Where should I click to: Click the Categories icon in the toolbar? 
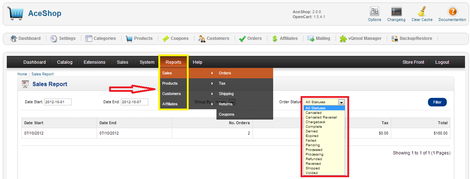point(89,38)
